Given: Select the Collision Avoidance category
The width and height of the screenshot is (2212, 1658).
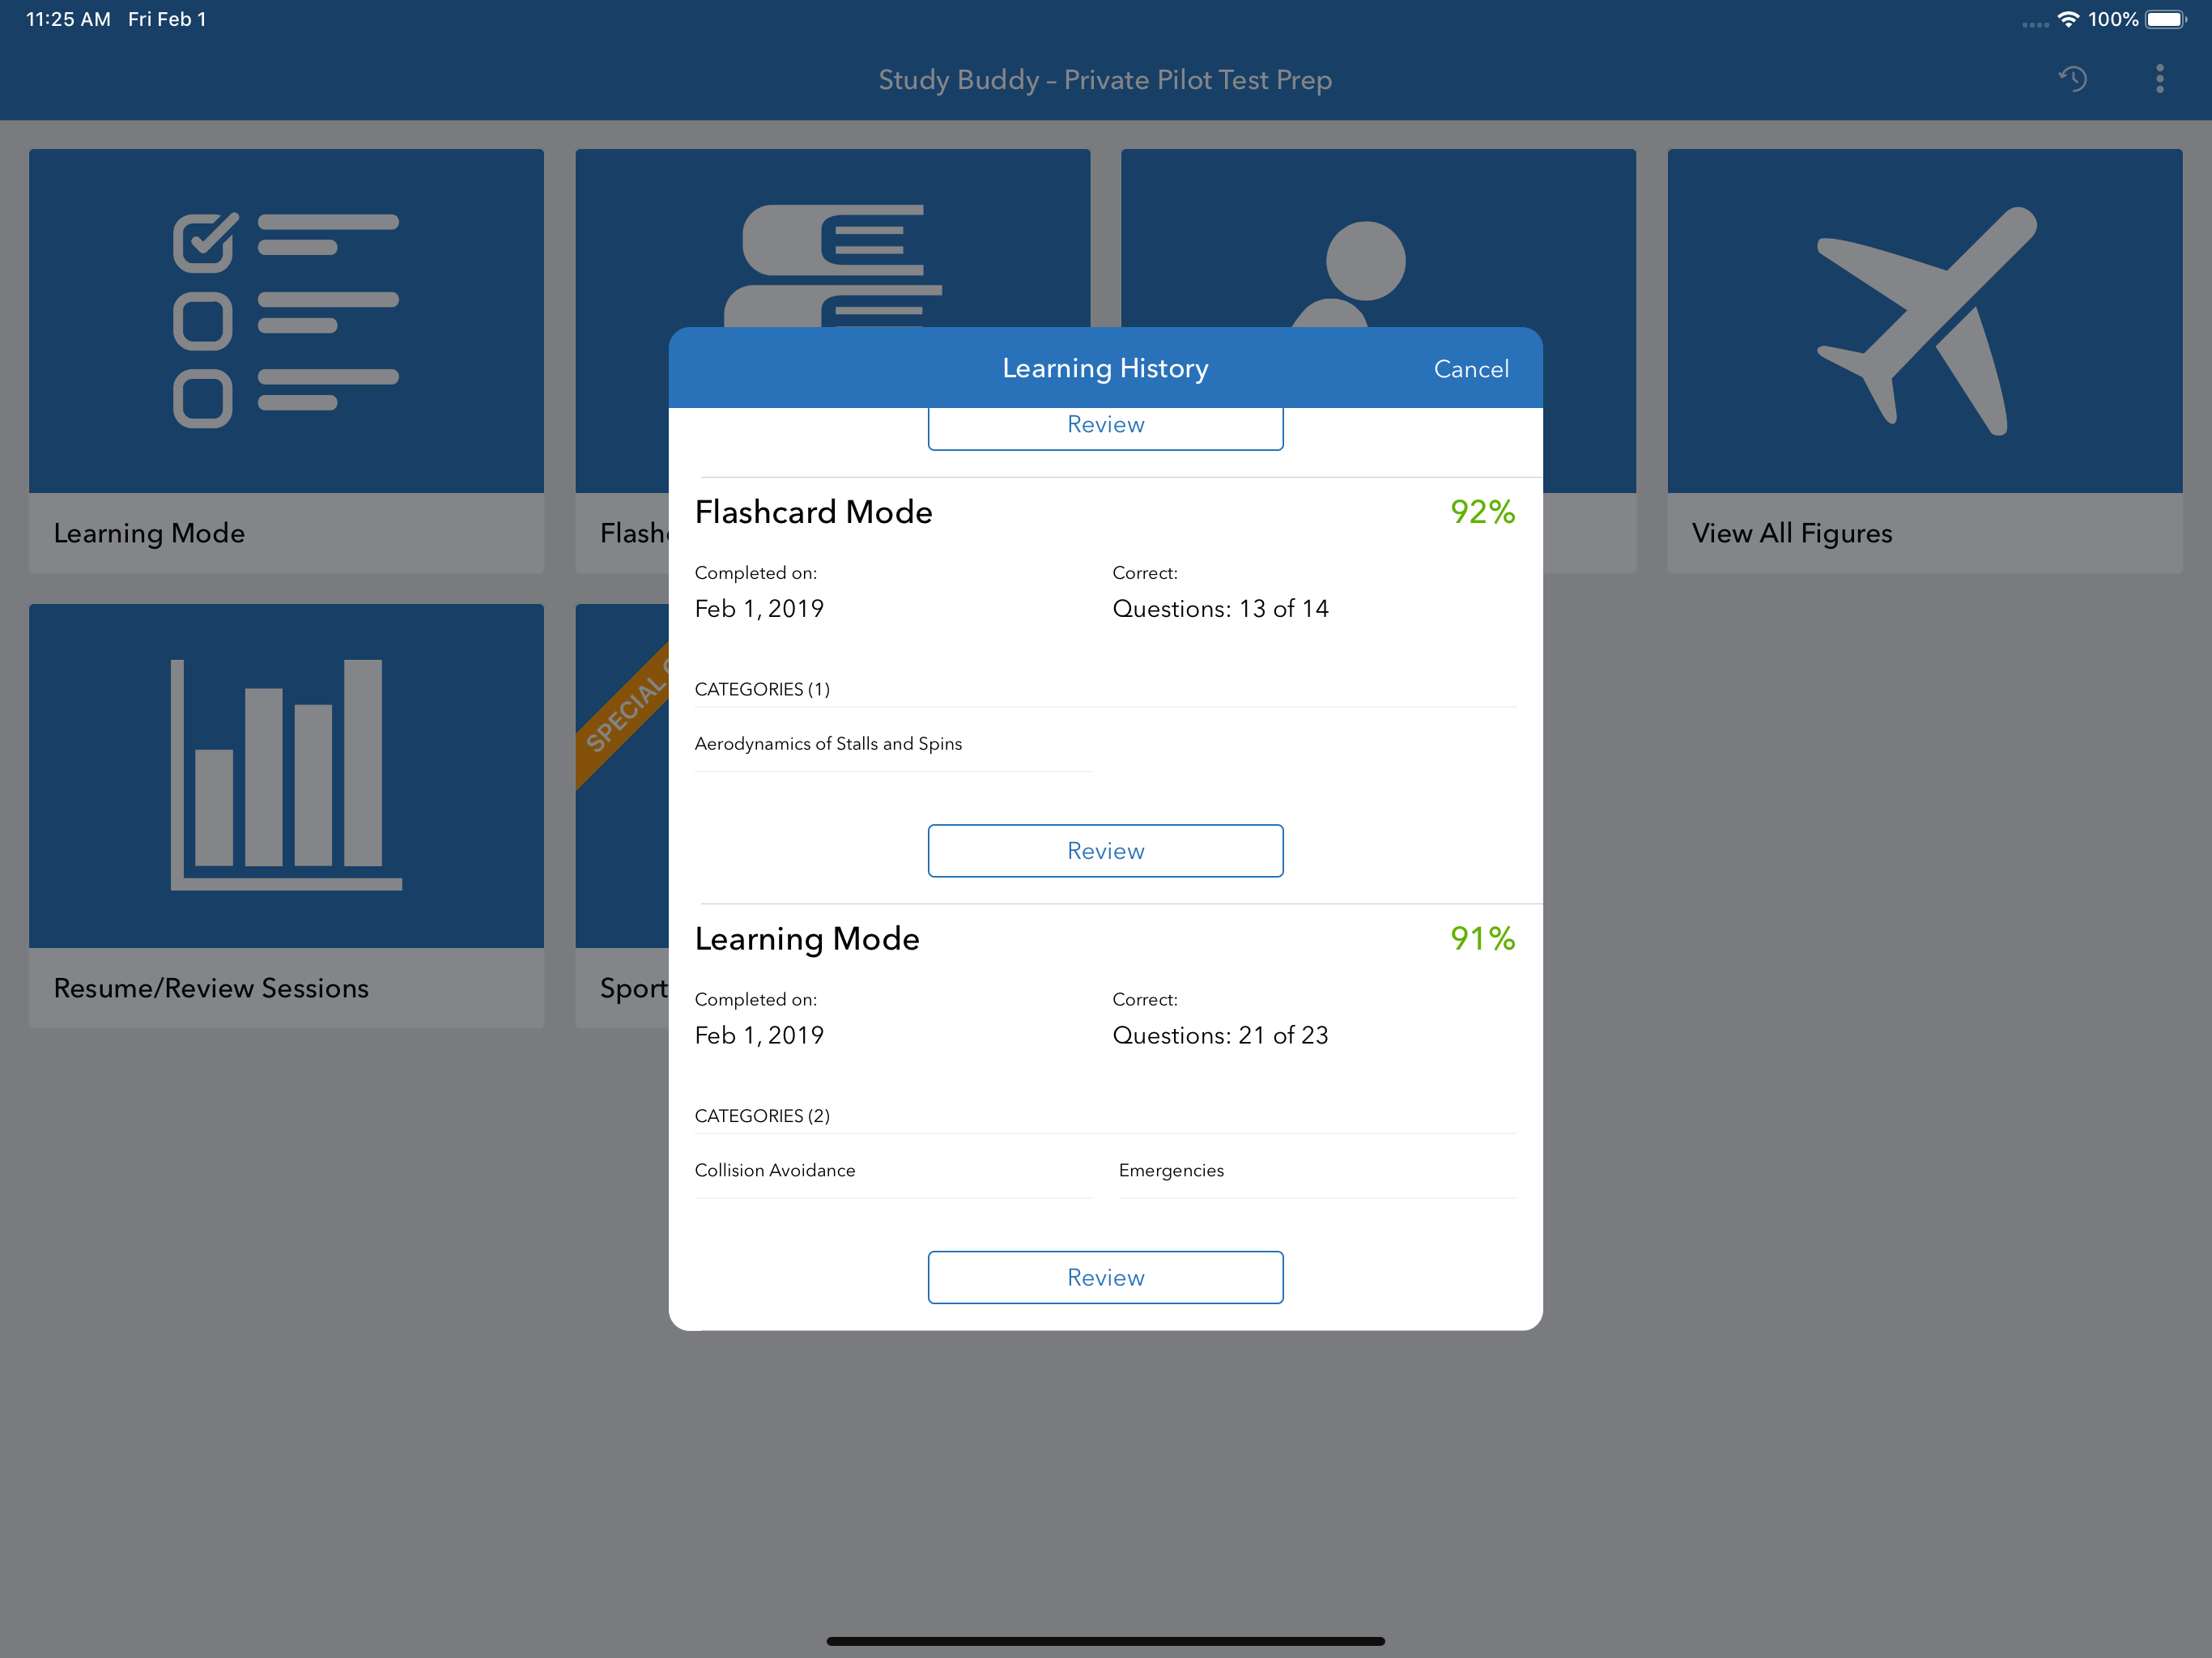Looking at the screenshot, I should [x=775, y=1170].
